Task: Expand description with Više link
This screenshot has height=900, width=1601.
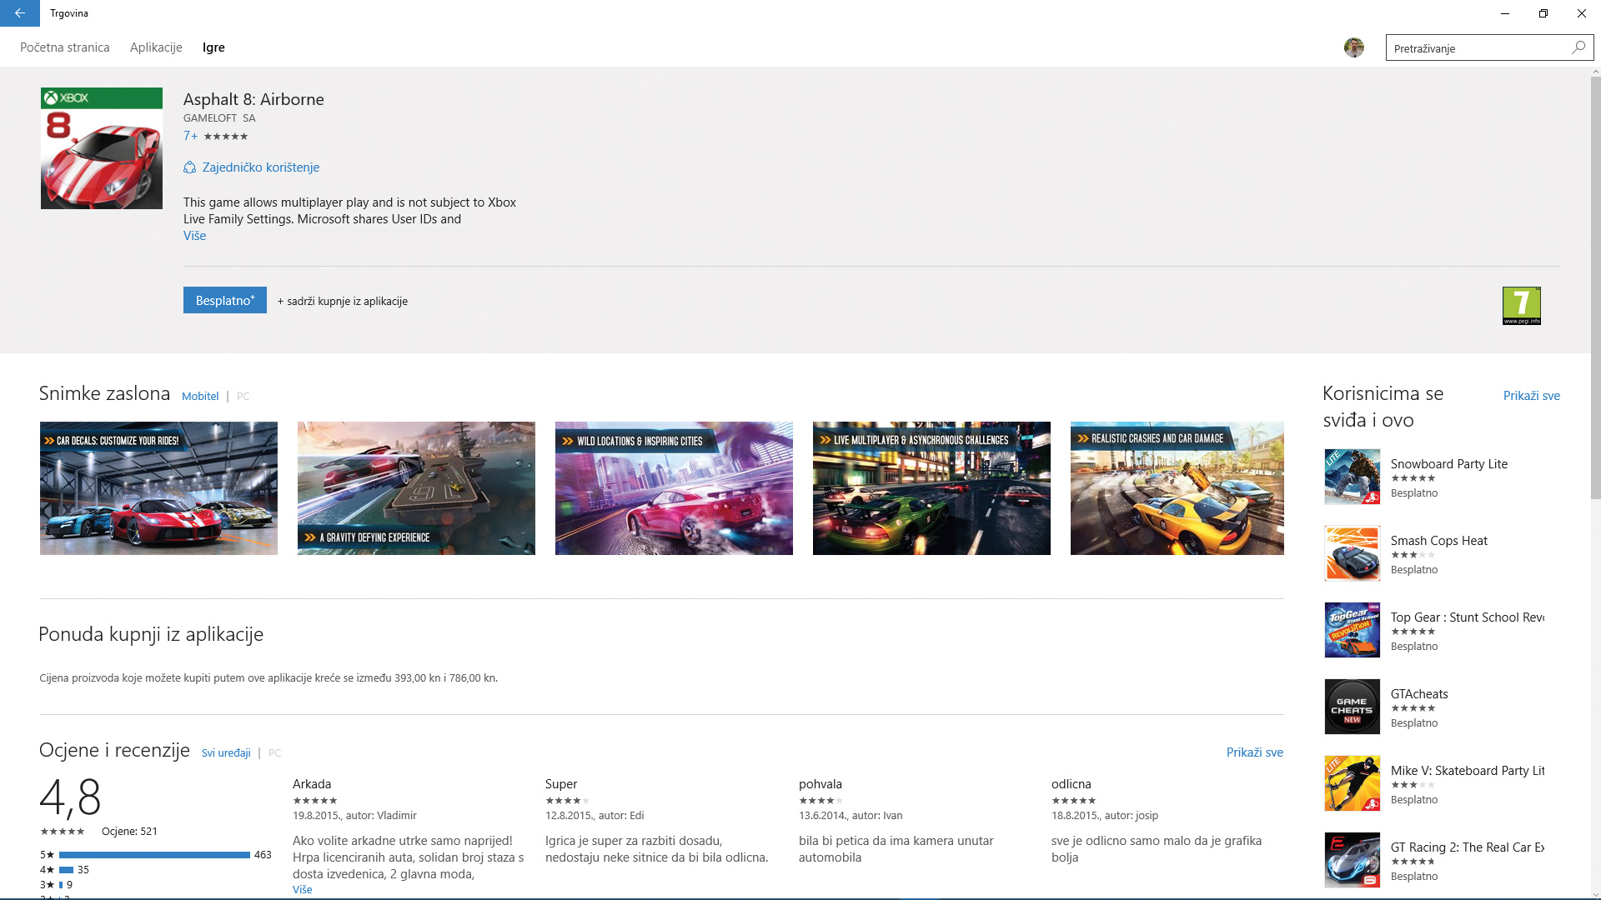Action: pos(194,236)
